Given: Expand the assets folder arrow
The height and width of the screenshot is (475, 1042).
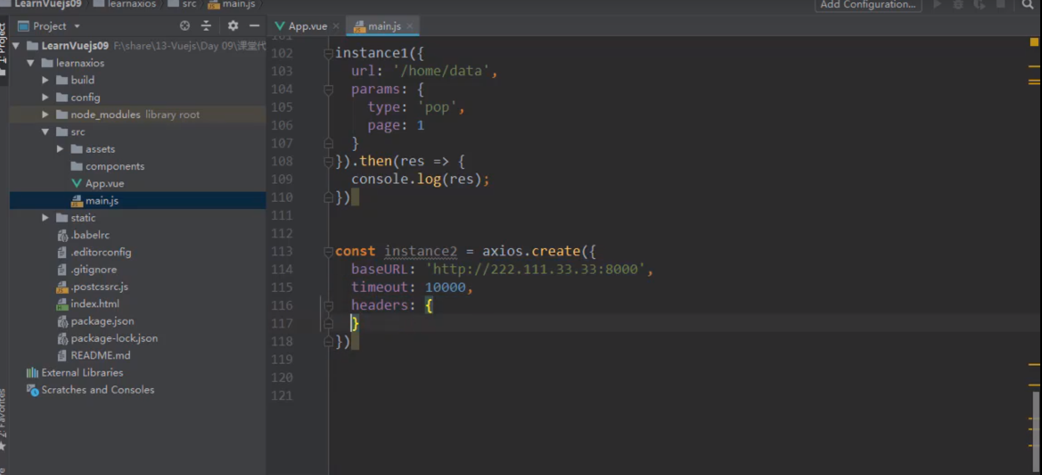Looking at the screenshot, I should click(60, 149).
